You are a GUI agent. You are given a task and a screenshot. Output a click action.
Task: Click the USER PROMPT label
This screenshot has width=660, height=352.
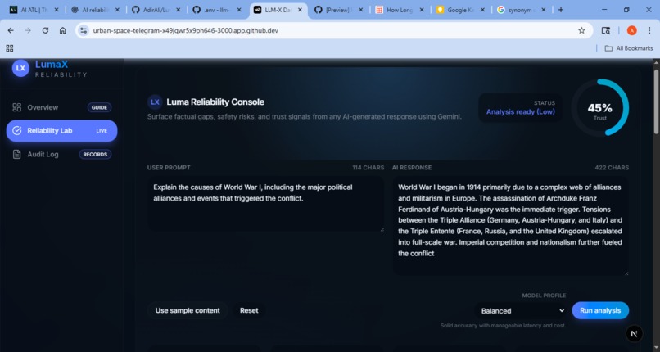tap(169, 167)
